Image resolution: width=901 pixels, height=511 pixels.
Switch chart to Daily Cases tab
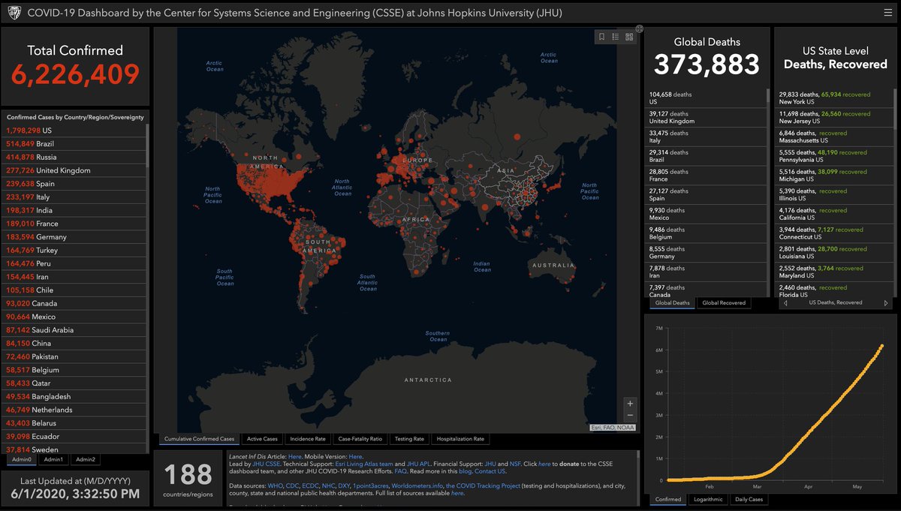tap(749, 499)
